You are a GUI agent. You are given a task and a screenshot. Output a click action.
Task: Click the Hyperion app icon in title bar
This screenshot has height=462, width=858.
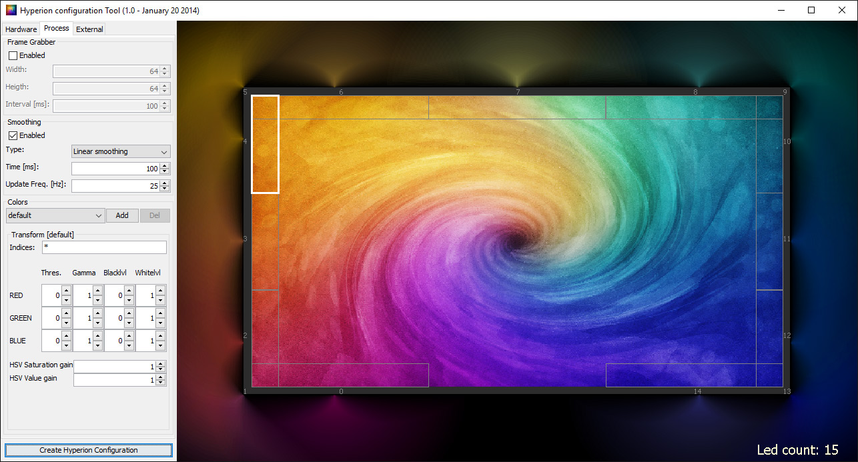click(11, 10)
